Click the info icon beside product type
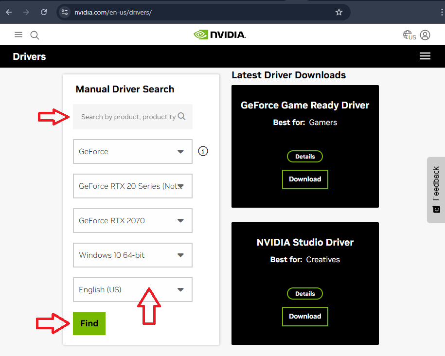Image resolution: width=445 pixels, height=356 pixels. (203, 151)
